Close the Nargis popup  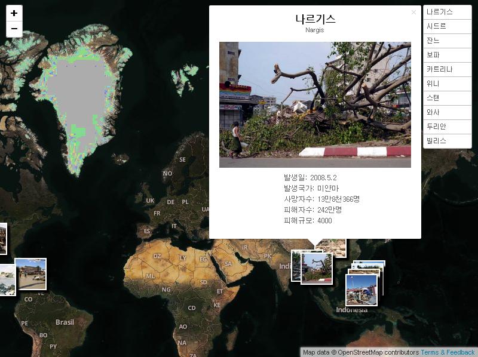[413, 13]
